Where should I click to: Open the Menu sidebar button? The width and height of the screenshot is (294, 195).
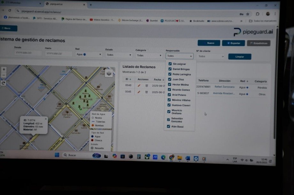8,28
